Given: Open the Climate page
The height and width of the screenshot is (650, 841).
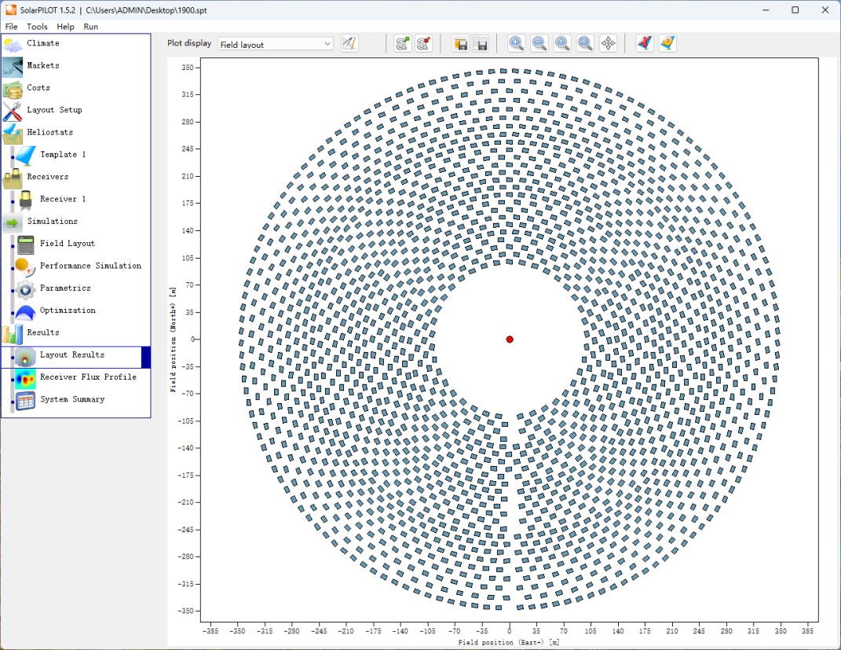Looking at the screenshot, I should pos(42,43).
